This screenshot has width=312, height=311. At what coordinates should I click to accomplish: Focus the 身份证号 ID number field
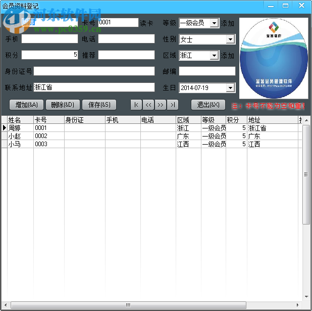94,71
